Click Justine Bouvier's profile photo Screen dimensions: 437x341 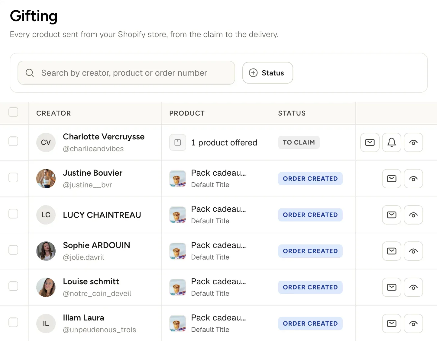[46, 179]
